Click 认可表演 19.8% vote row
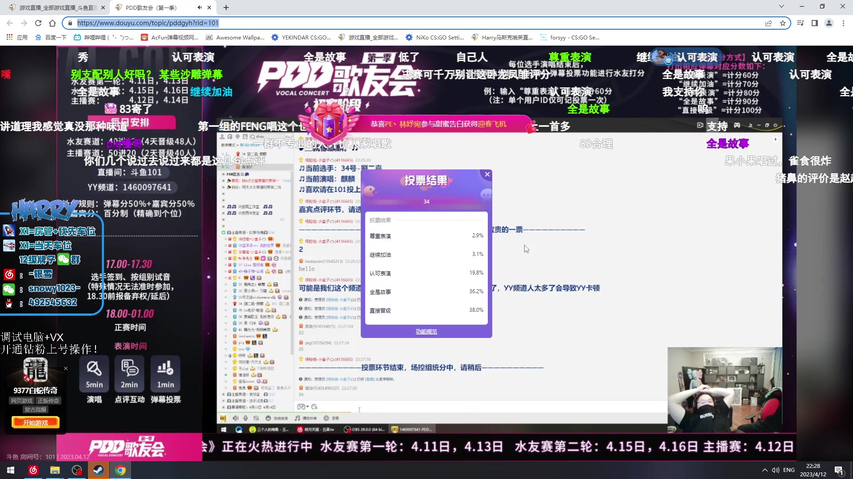 point(426,273)
